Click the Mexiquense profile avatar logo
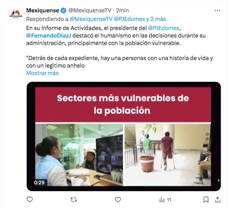The image size is (228, 208). 16,14
